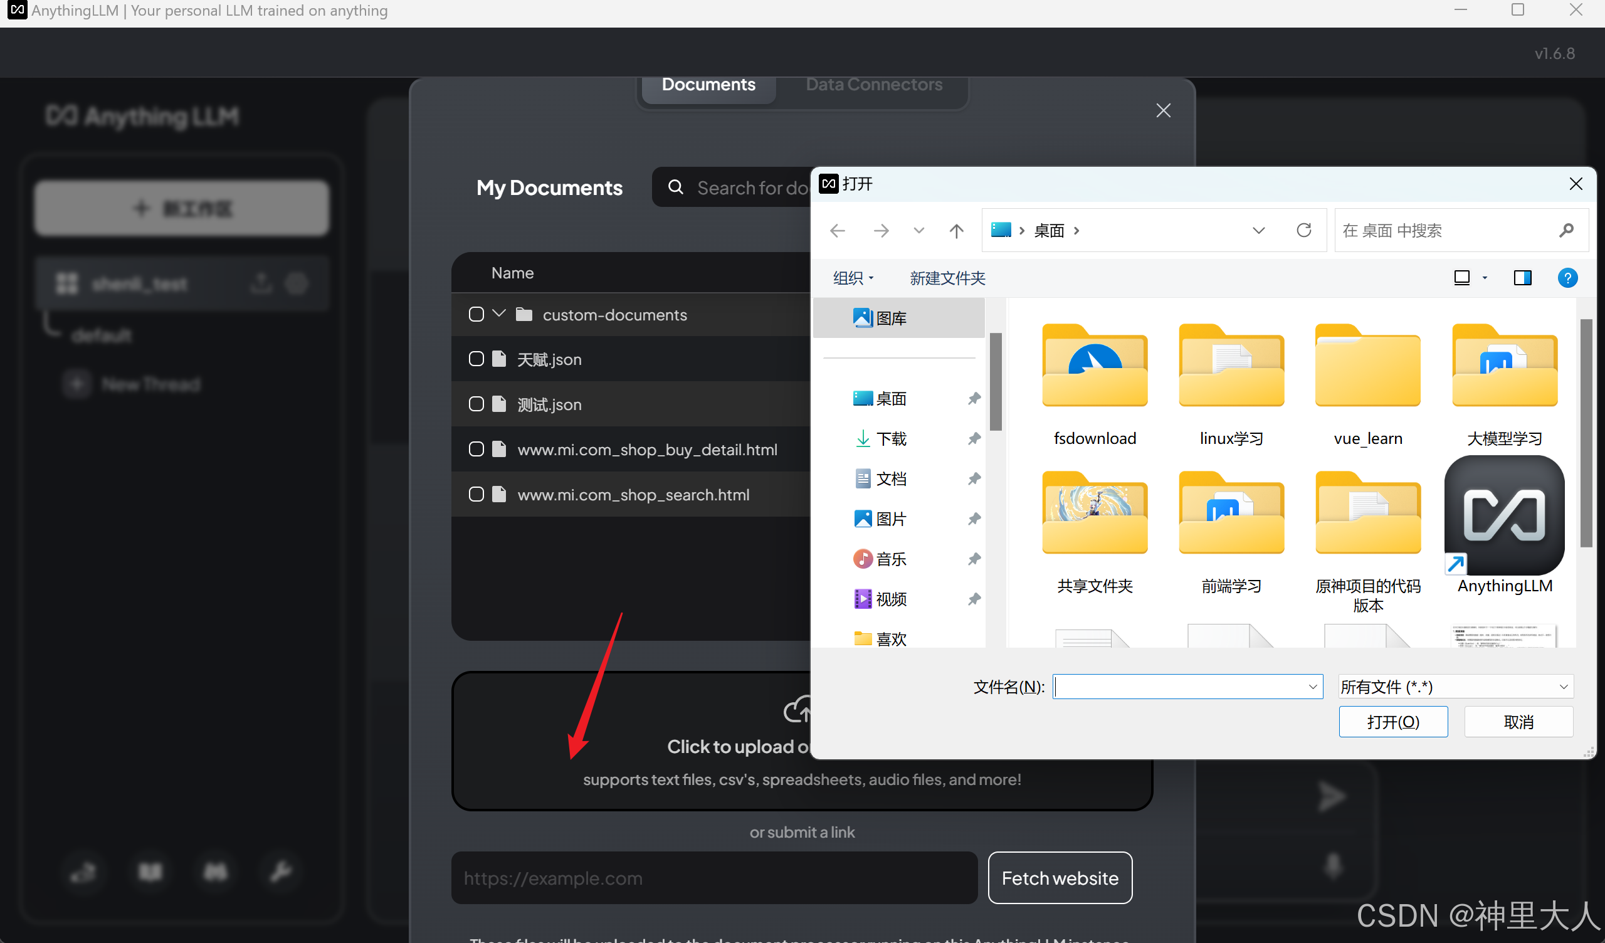Click the https://example.com link field

pos(713,878)
